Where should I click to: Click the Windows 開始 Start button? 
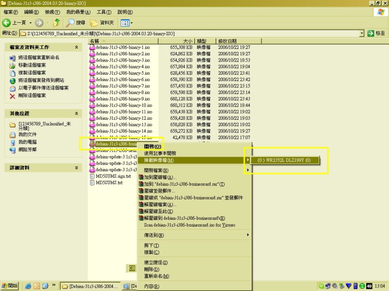coord(10,286)
